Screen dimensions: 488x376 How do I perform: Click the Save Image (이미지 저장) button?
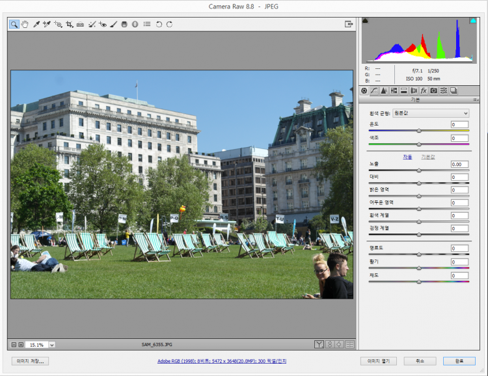tap(30, 360)
